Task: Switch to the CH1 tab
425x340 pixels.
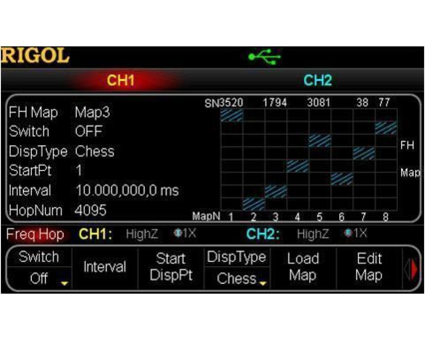Action: pyautogui.click(x=121, y=81)
